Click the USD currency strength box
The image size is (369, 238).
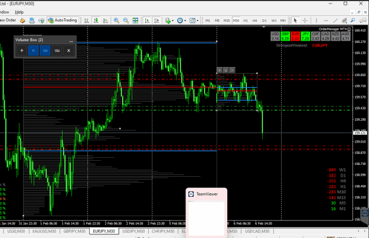coord(275,36)
